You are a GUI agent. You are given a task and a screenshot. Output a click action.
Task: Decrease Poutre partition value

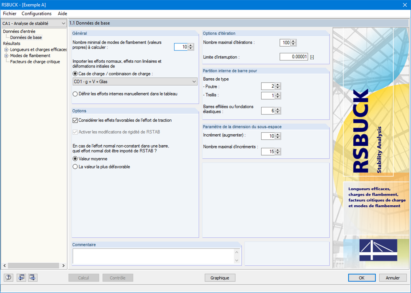pos(278,88)
